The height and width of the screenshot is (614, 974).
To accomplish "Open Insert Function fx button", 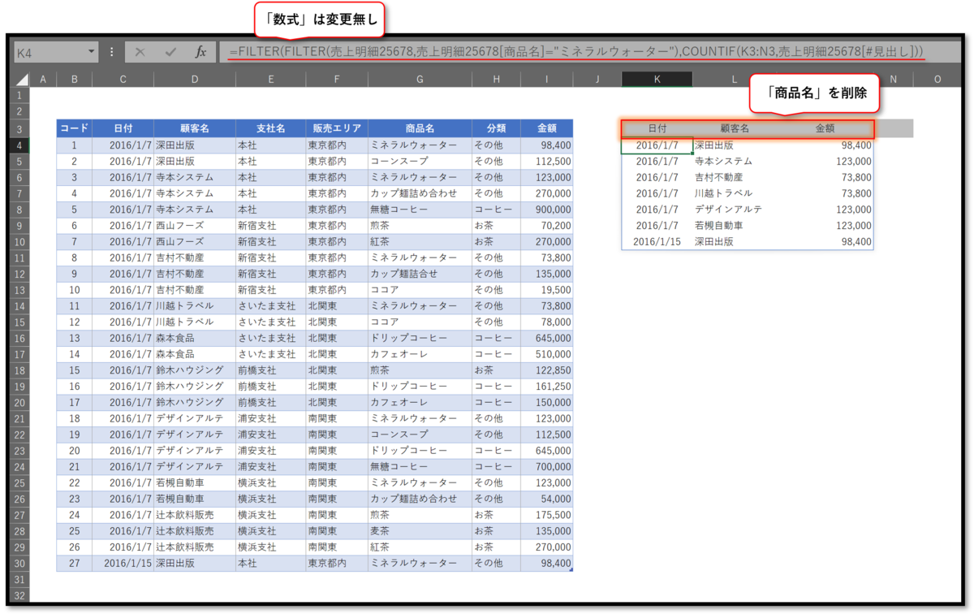I will click(x=200, y=52).
